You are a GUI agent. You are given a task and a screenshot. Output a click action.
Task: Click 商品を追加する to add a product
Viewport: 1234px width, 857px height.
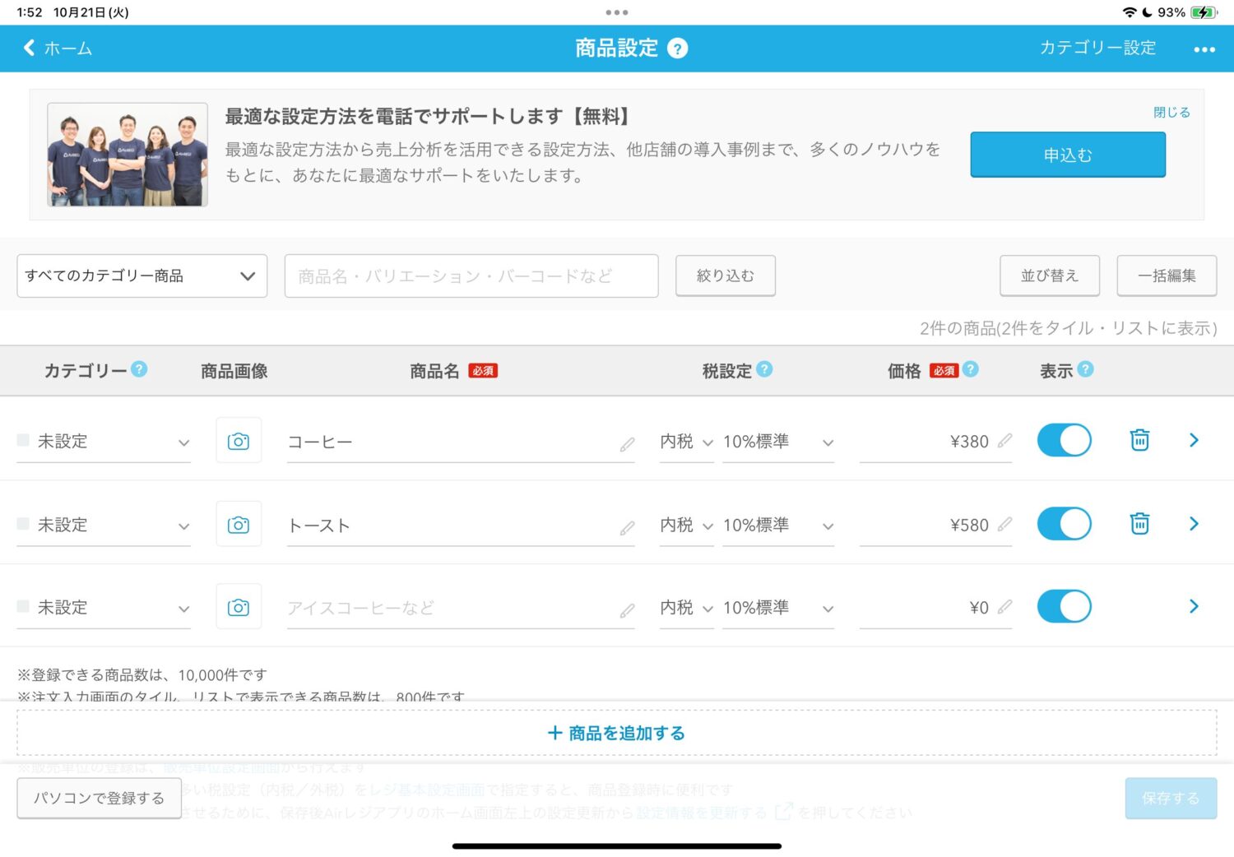pyautogui.click(x=616, y=733)
